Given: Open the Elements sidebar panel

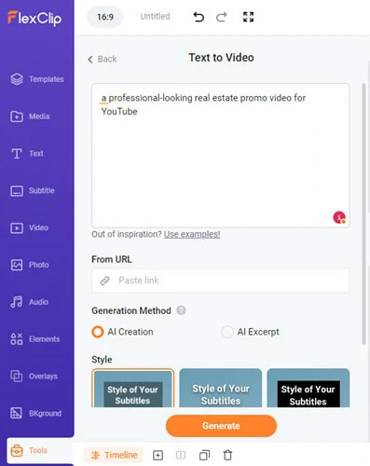Looking at the screenshot, I should pos(34,339).
